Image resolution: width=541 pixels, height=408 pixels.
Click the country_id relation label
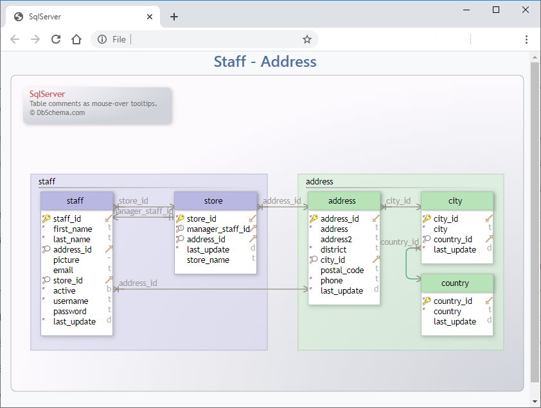[399, 242]
